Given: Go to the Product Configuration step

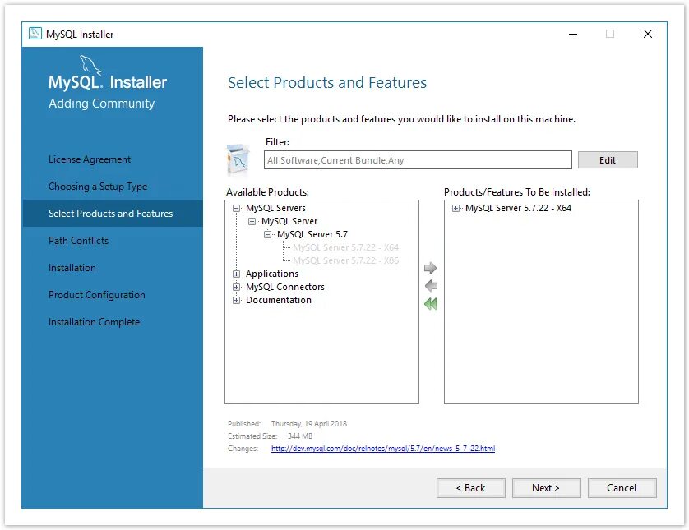Looking at the screenshot, I should tap(97, 295).
